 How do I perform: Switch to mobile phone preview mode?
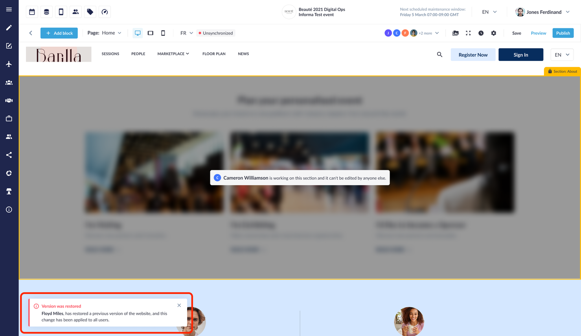click(163, 33)
